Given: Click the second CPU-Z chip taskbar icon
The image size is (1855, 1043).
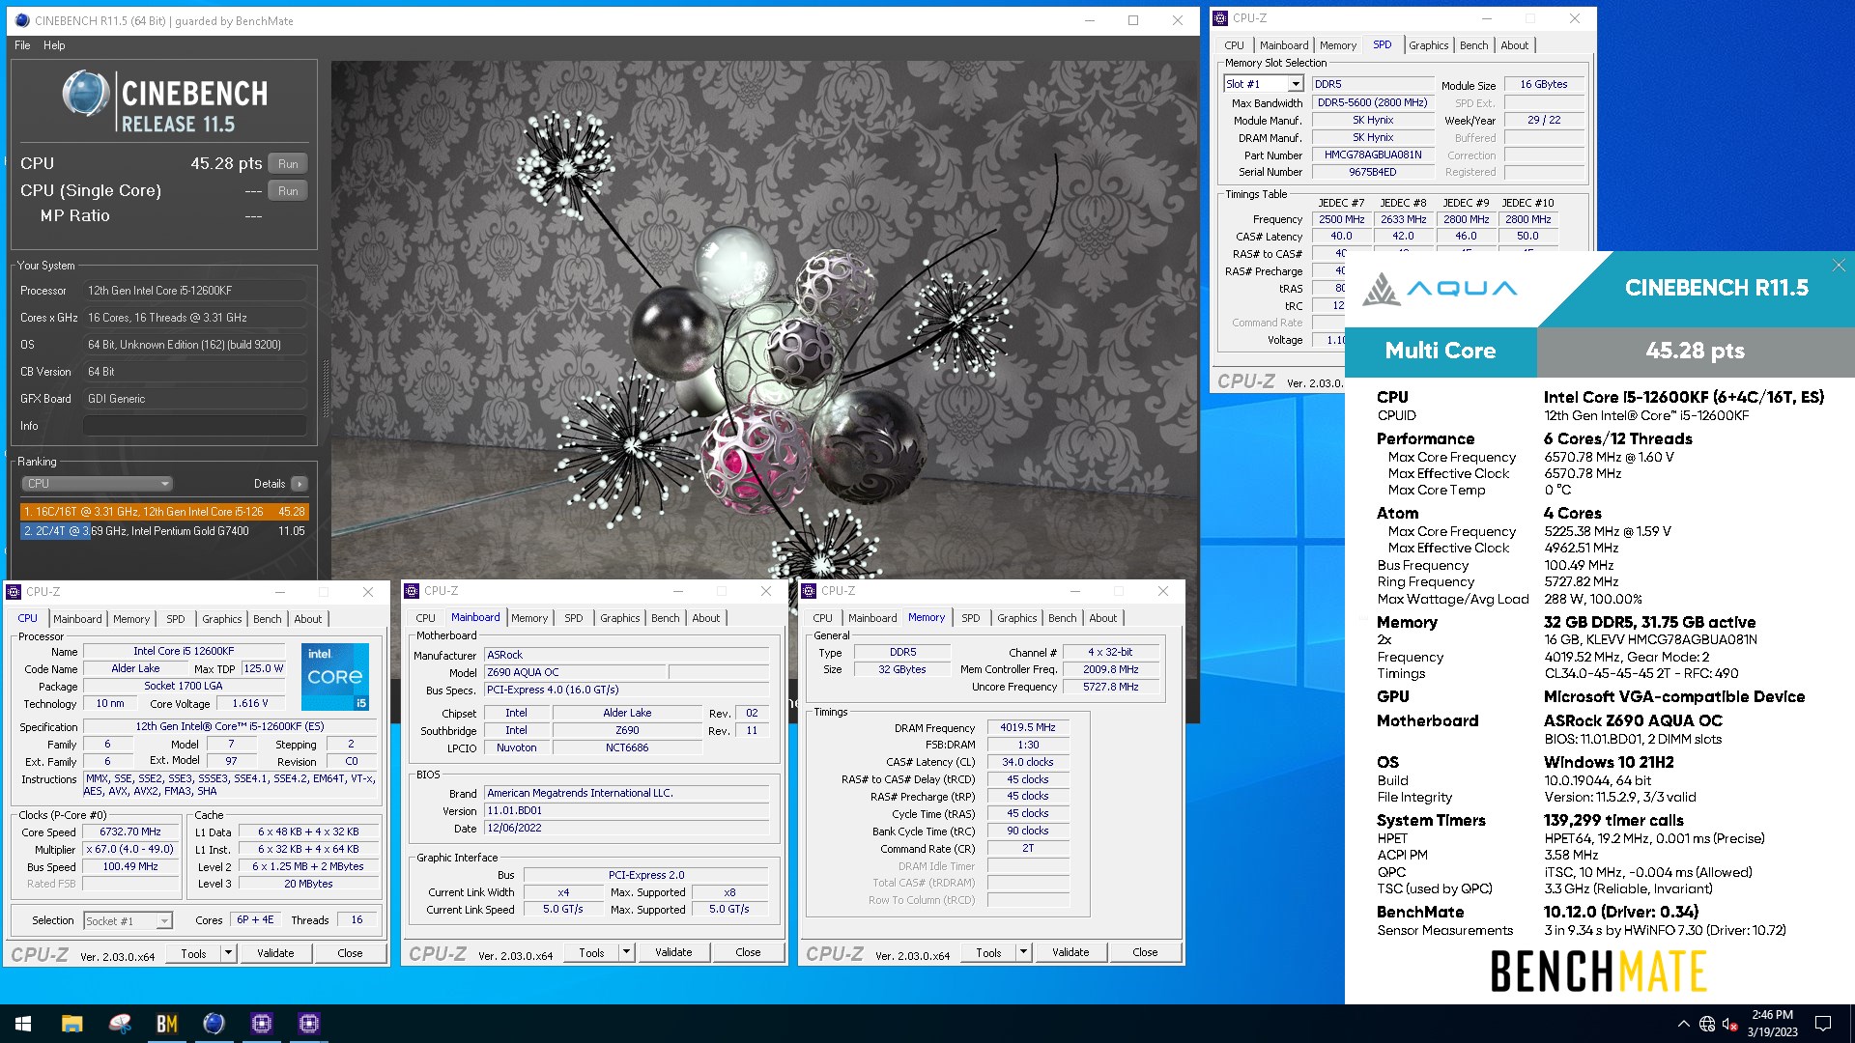Looking at the screenshot, I should click(x=309, y=1024).
